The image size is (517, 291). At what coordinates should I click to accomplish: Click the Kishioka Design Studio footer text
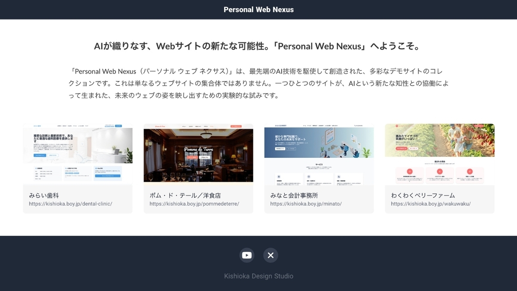[258, 276]
